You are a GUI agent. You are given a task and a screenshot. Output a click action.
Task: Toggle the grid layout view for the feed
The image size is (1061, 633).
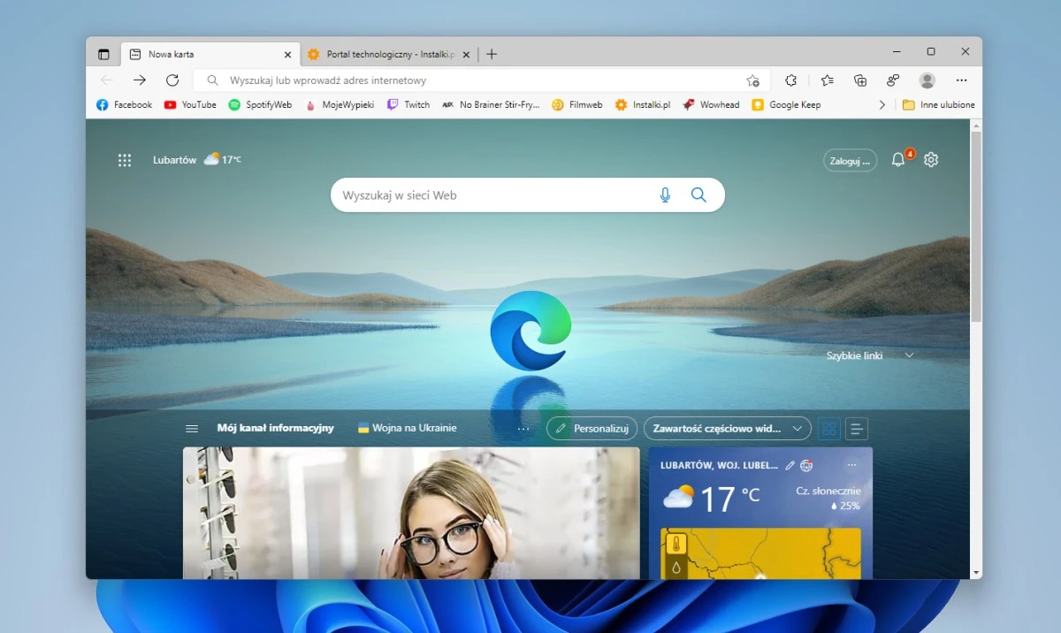click(828, 429)
